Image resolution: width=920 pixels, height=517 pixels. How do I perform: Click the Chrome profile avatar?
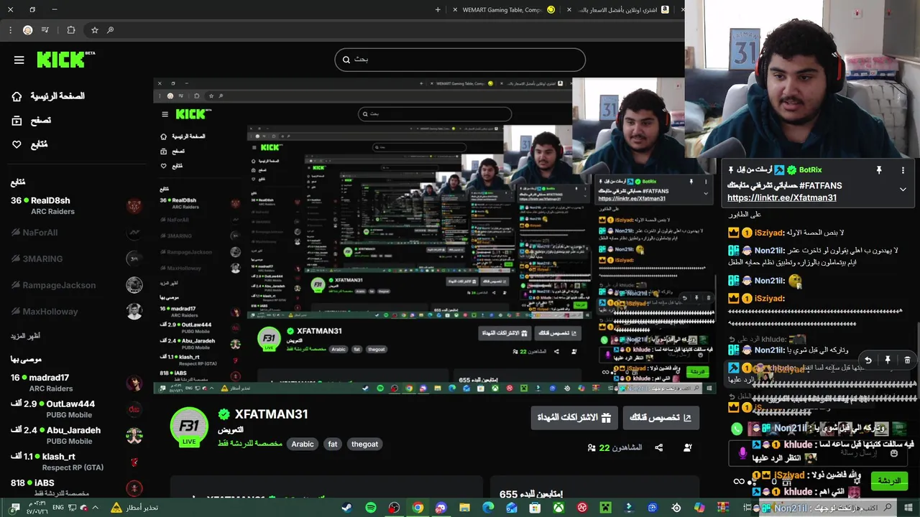27,30
